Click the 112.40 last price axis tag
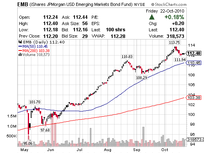Screen dimensions: 204x153 (x=193, y=53)
